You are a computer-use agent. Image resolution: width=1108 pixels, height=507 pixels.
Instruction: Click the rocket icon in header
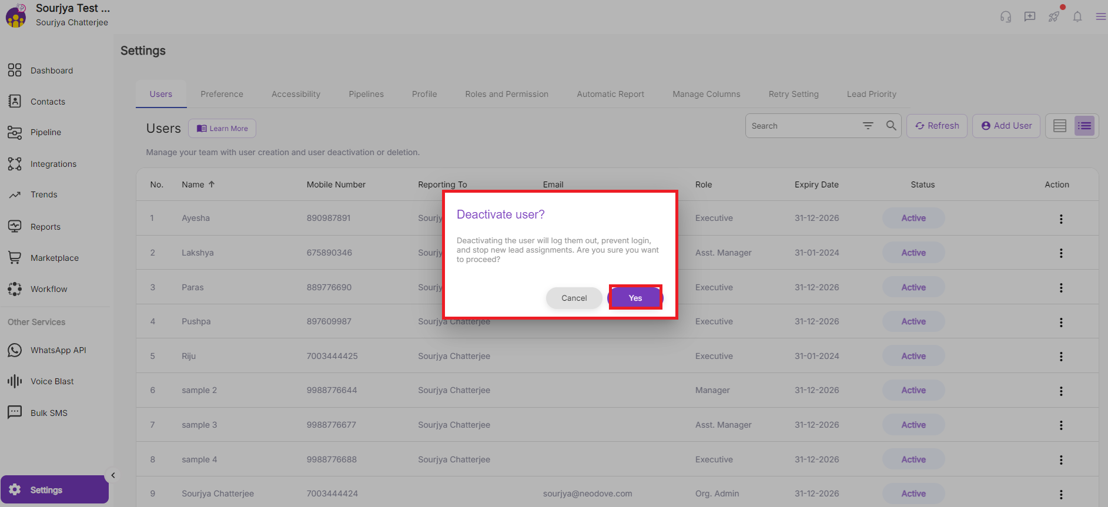[1053, 16]
